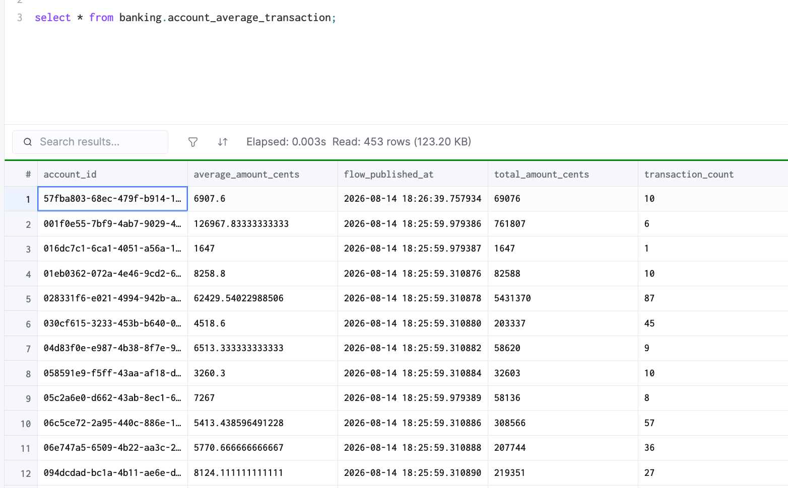Click the magnifier icon in search box
788x488 pixels.
[28, 142]
